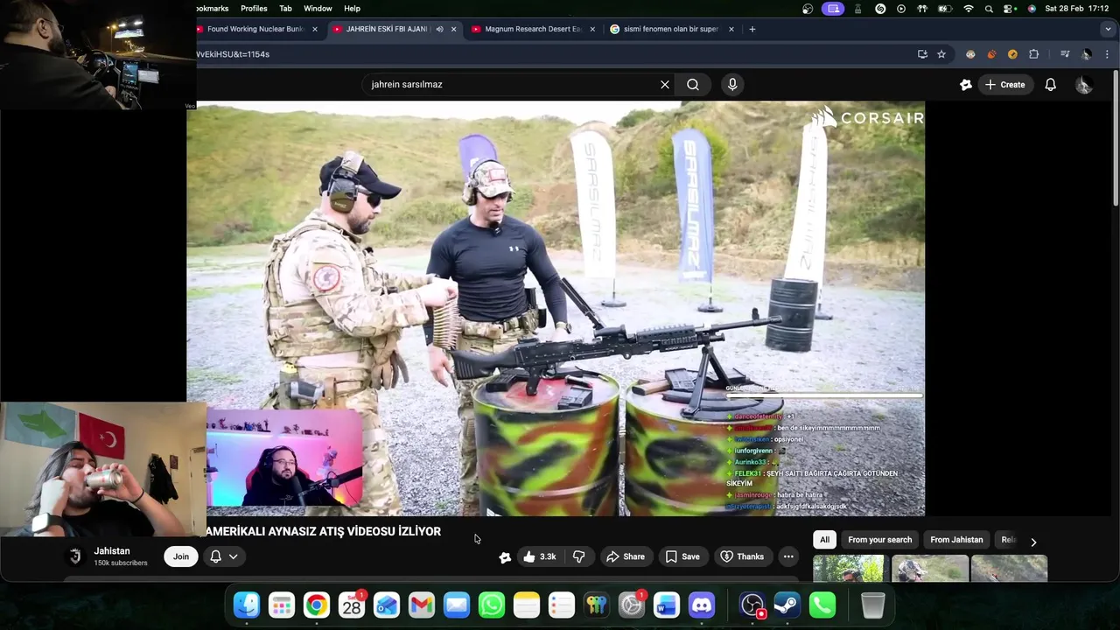Like the video with 3.3k likes
This screenshot has width=1120, height=630.
[x=540, y=556]
